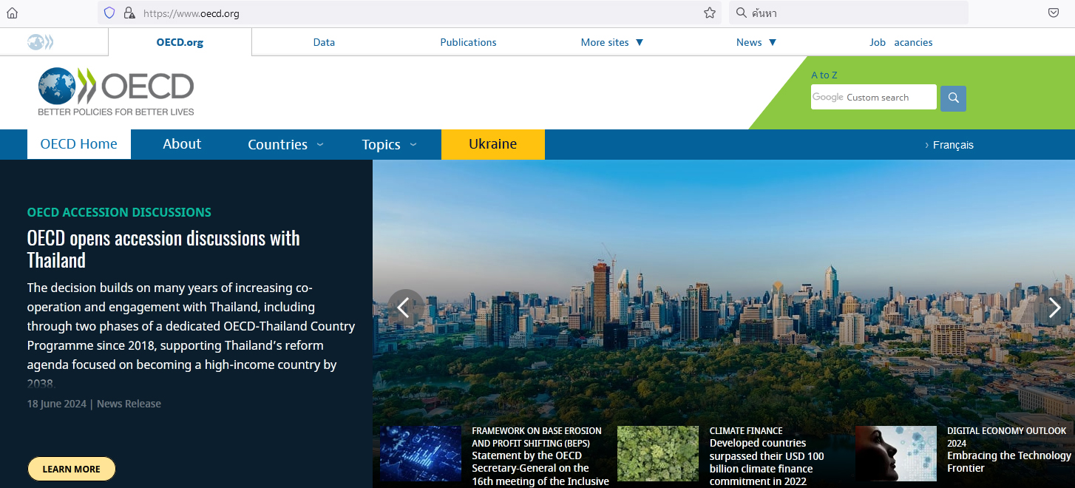Click the site security padlock icon

(x=129, y=13)
